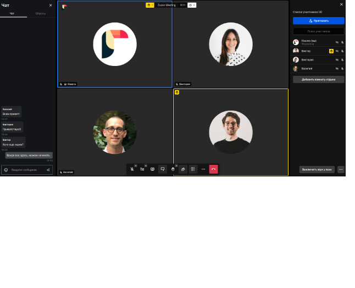The height and width of the screenshot is (288, 355).
Task: Select the yellow-highlighted raised-hand video tile
Action: click(x=231, y=132)
